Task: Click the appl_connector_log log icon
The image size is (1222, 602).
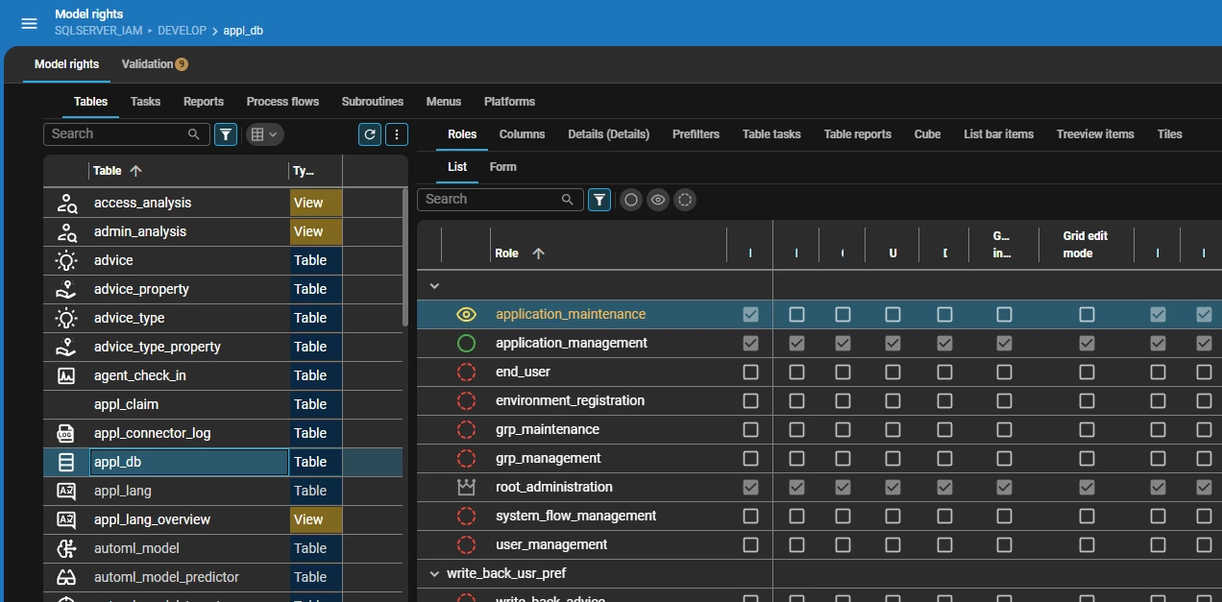Action: pos(66,433)
